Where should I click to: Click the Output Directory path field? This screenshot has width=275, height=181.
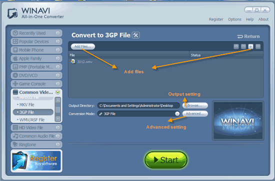(138, 106)
